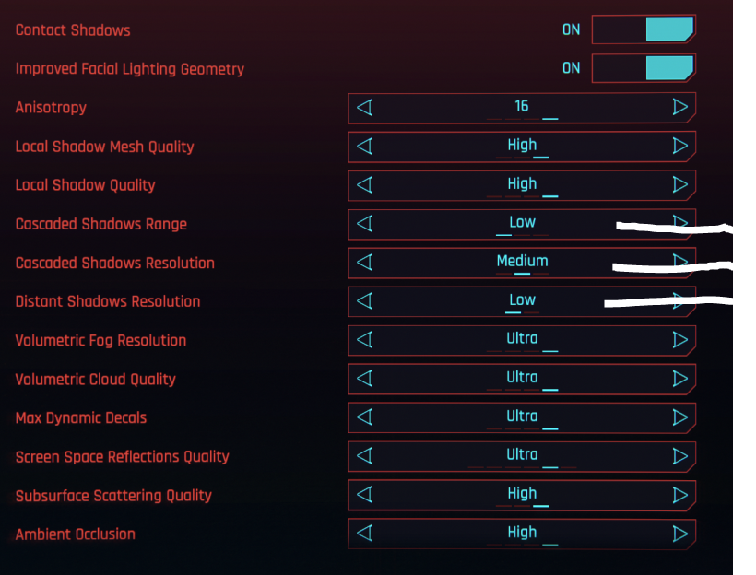Toggle Contact Shadows switch off
This screenshot has width=756, height=575.
point(643,29)
